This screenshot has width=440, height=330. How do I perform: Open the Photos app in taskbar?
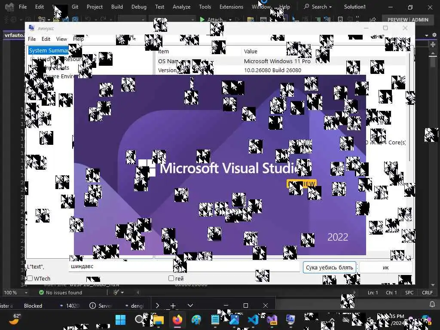pyautogui.click(x=234, y=320)
